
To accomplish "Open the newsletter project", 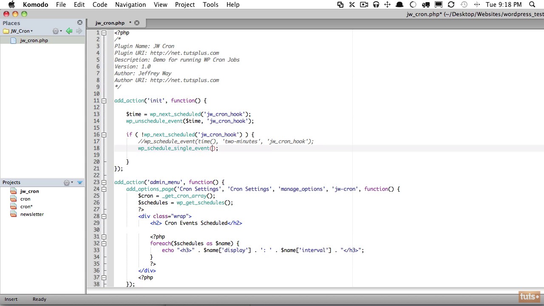I will [32, 214].
